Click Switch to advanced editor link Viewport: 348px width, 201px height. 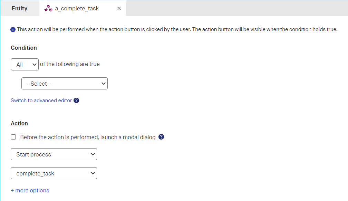pos(41,100)
